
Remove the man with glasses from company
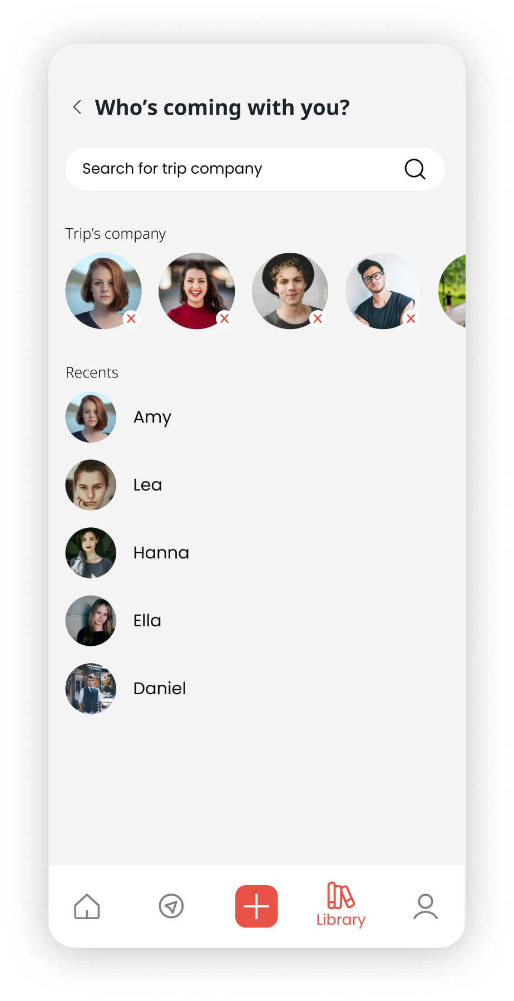(x=411, y=318)
